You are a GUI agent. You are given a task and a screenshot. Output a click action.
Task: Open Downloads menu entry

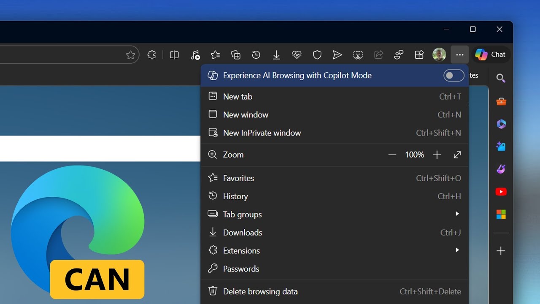(x=335, y=233)
